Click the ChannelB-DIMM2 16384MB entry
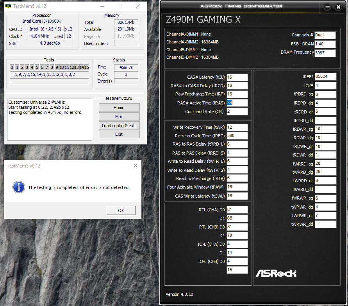The height and width of the screenshot is (306, 348). [193, 58]
